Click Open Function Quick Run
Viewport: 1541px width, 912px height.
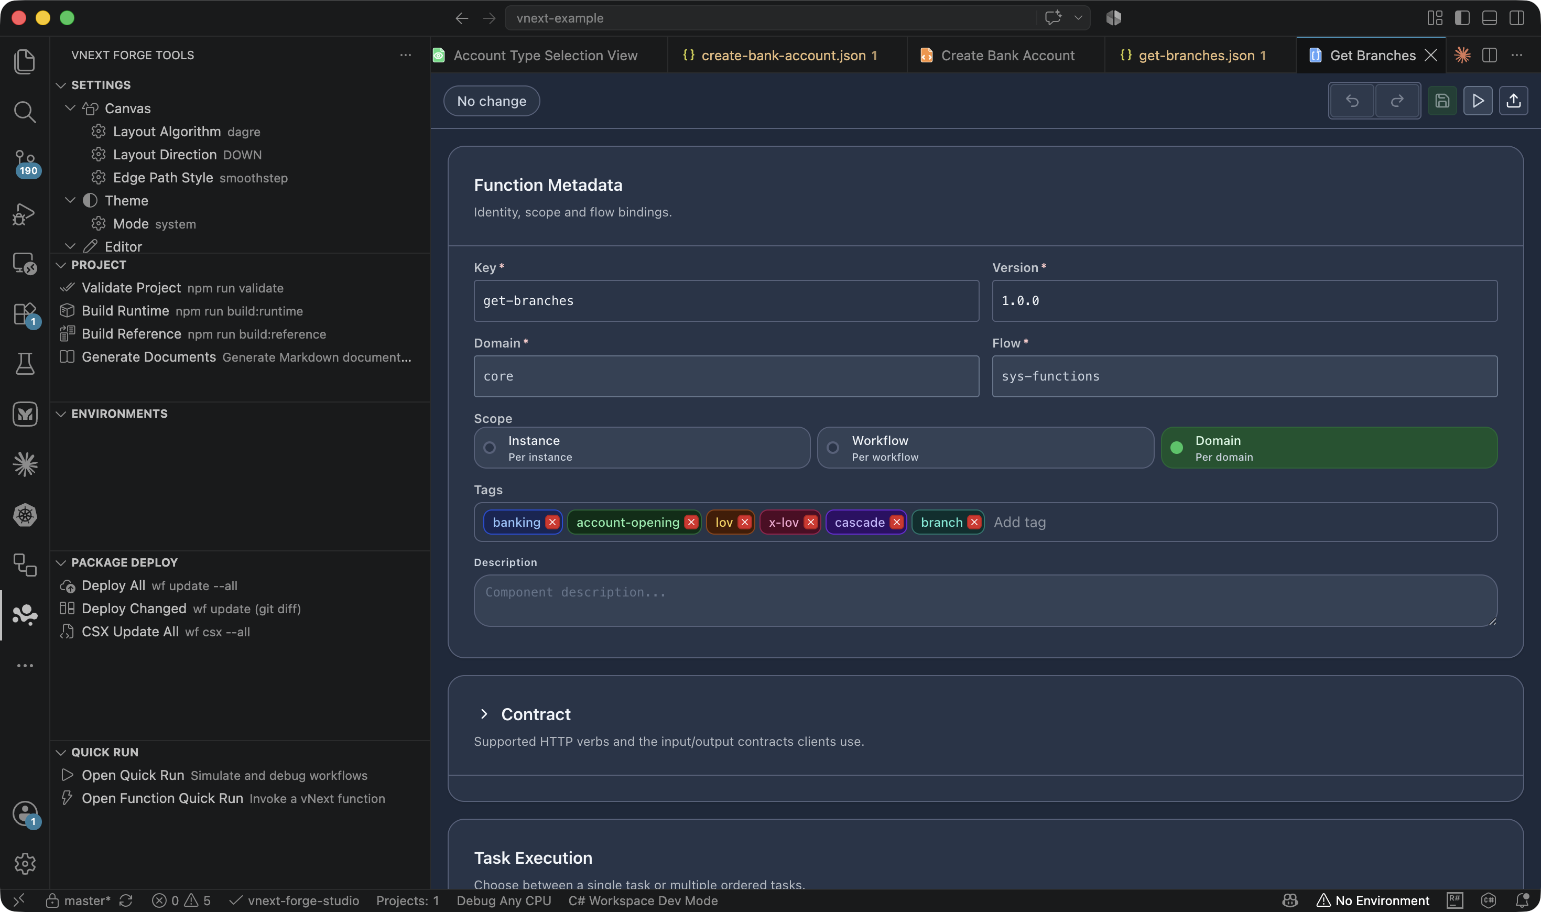(x=240, y=798)
